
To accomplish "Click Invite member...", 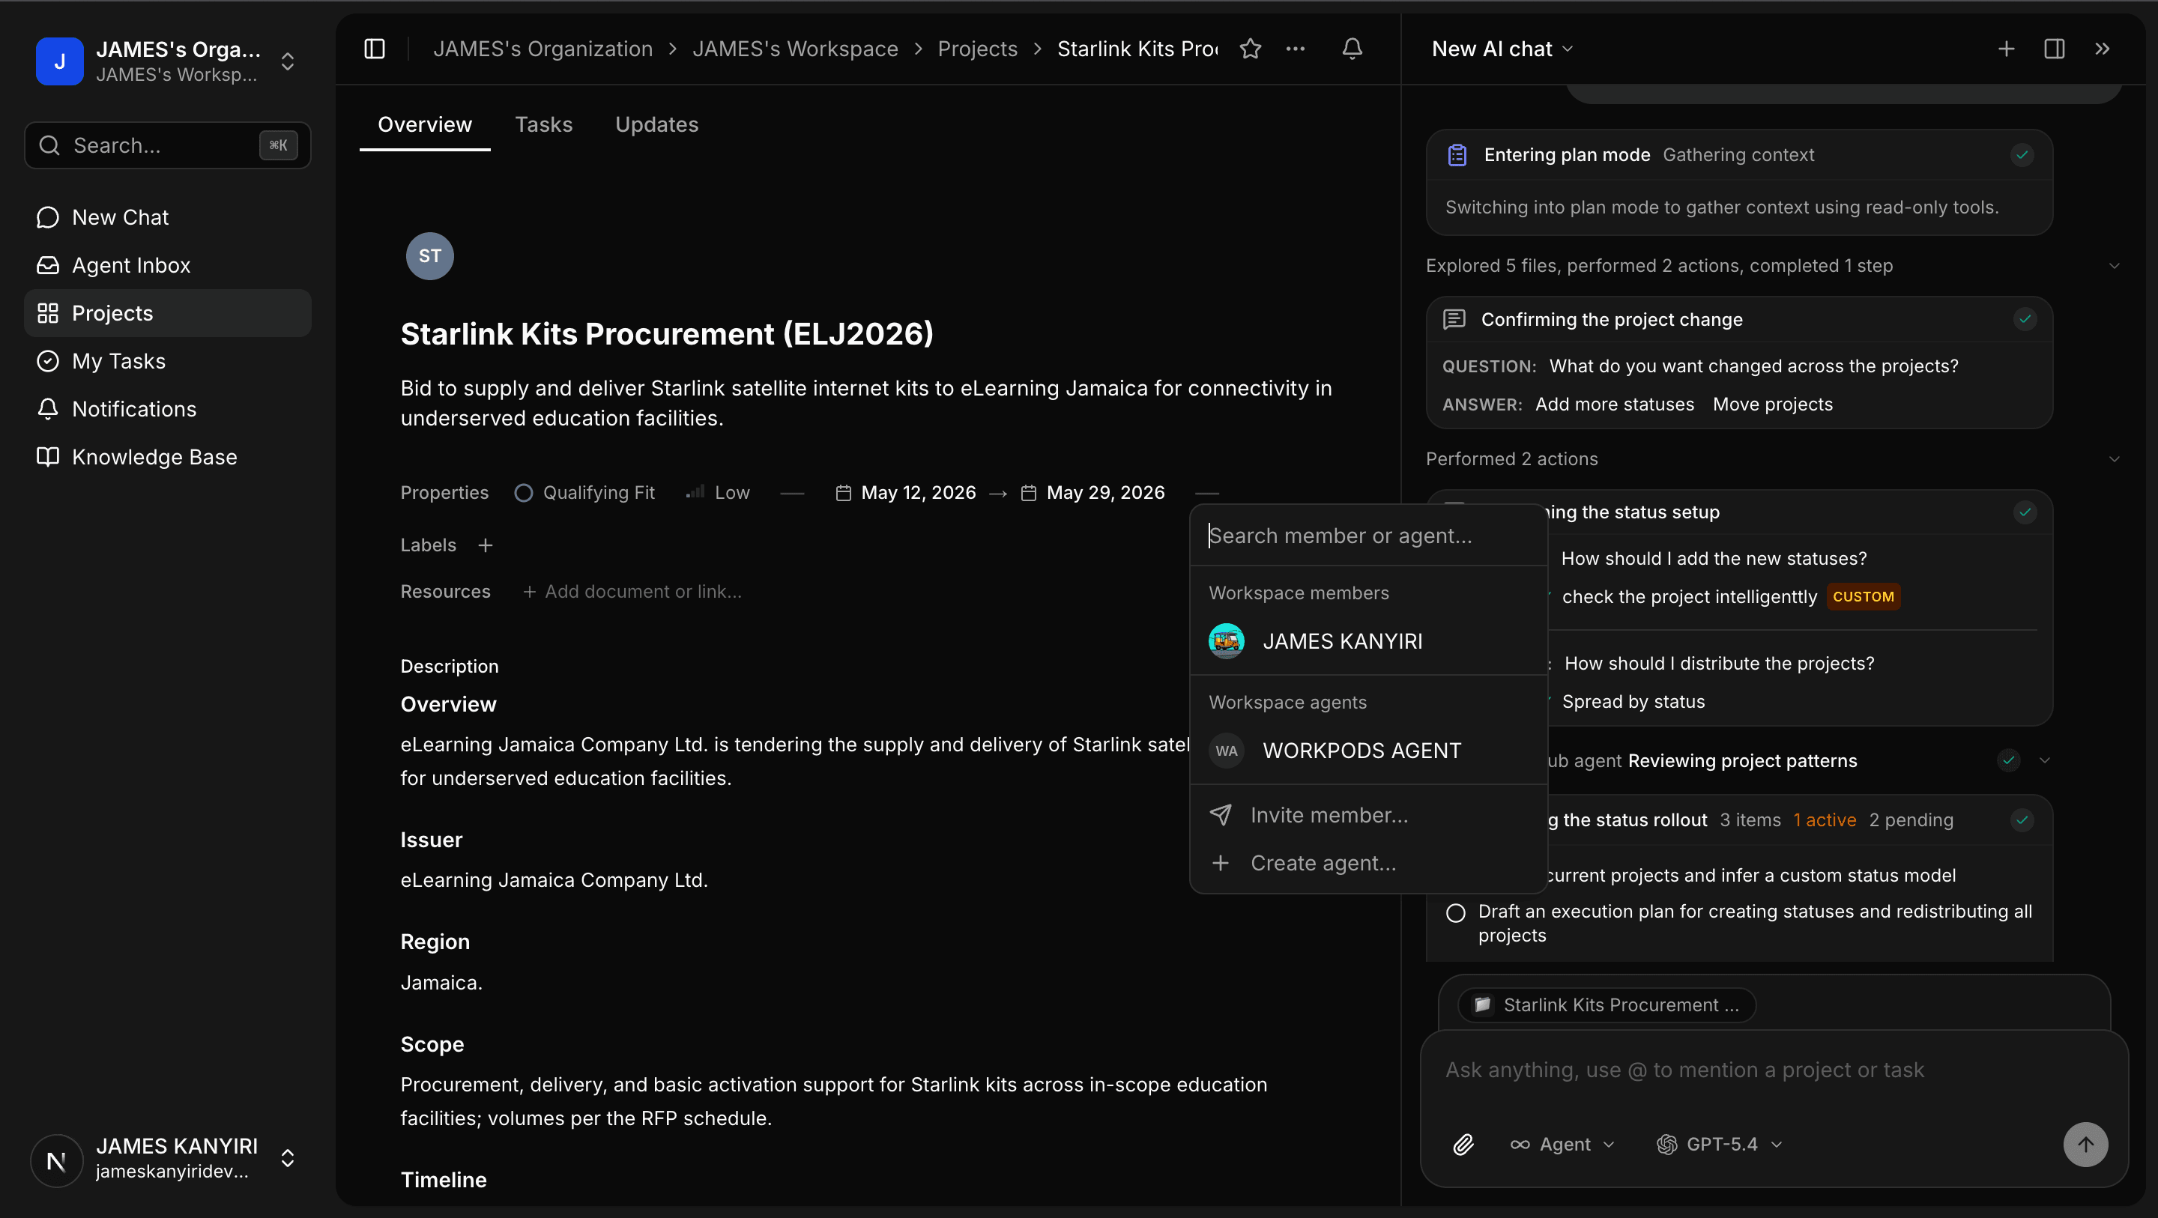I will point(1368,815).
